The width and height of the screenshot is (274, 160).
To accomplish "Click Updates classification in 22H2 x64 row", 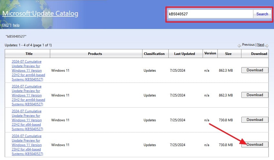I will 150,120.
